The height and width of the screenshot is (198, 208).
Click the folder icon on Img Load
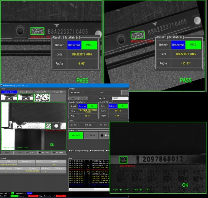pyautogui.click(x=40, y=152)
